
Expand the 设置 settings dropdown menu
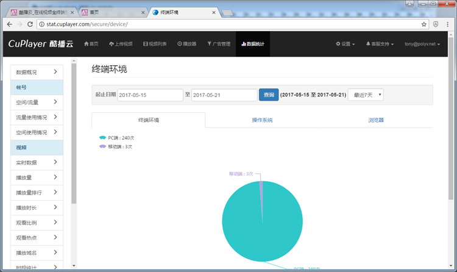[x=345, y=44]
